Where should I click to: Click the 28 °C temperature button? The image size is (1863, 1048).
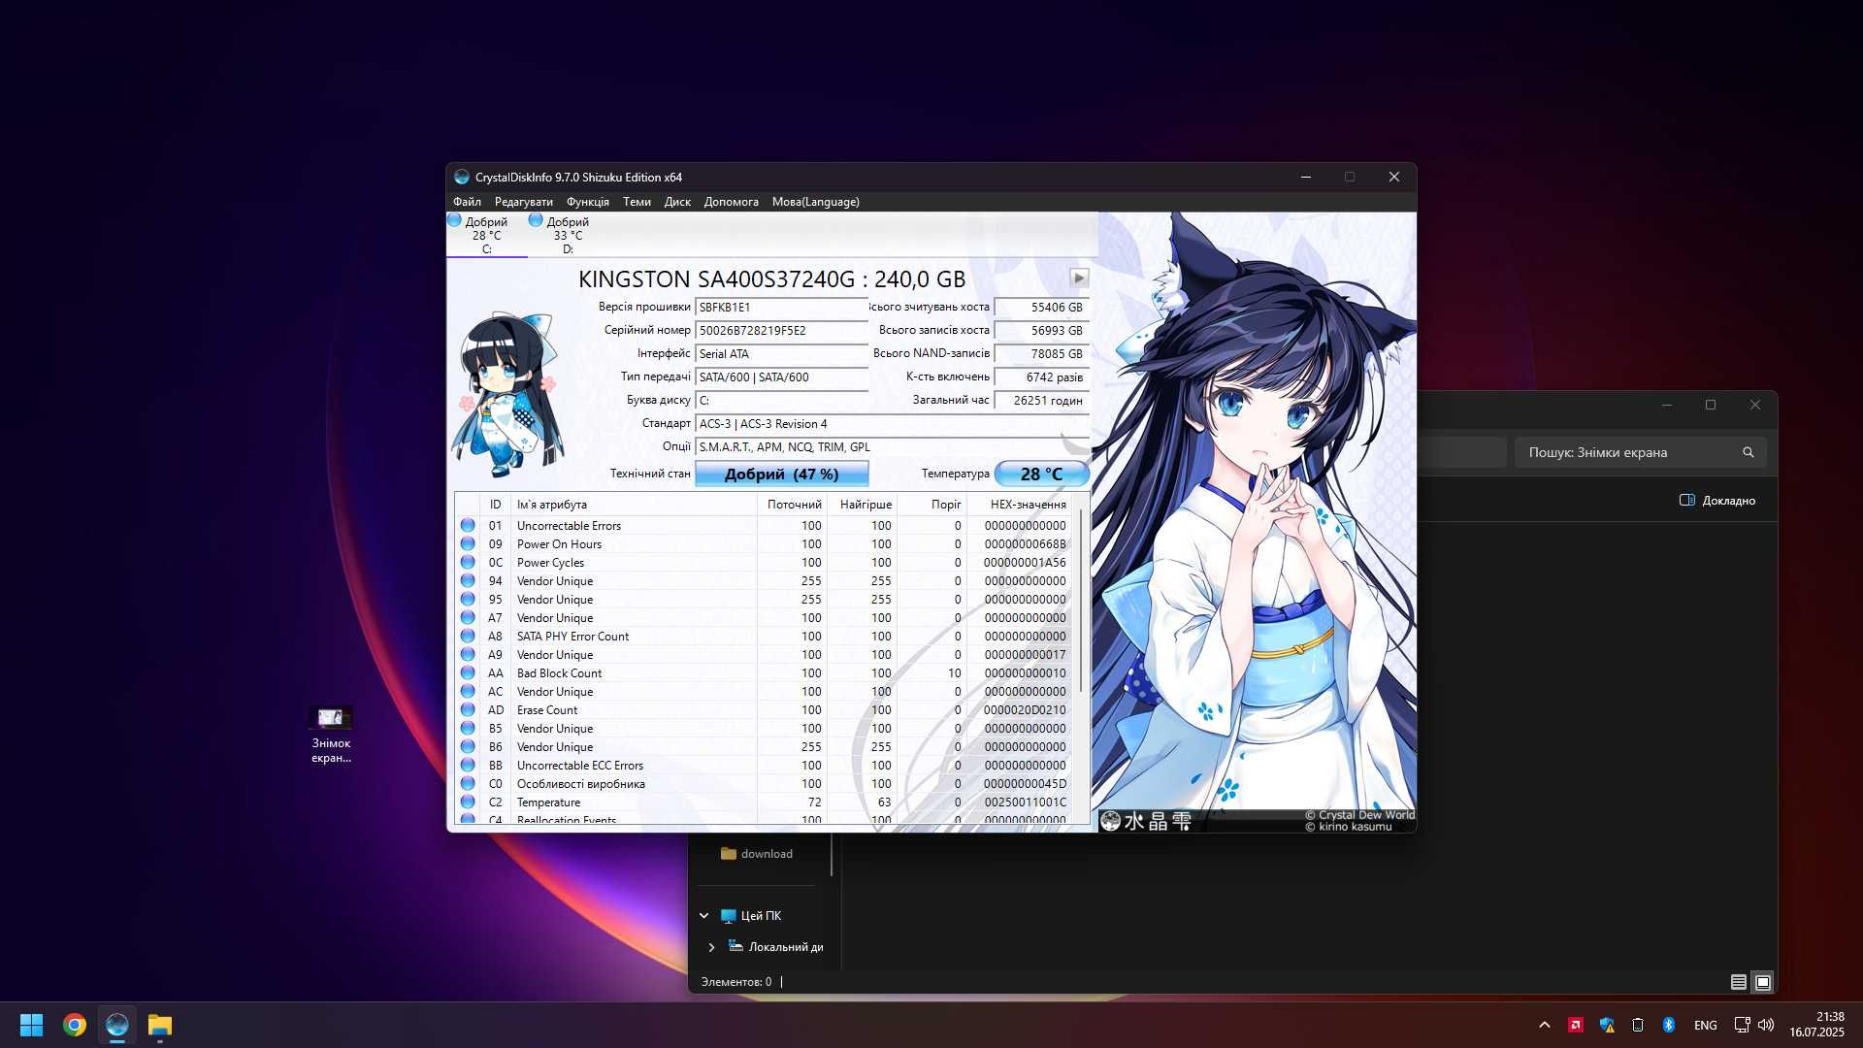(1041, 475)
